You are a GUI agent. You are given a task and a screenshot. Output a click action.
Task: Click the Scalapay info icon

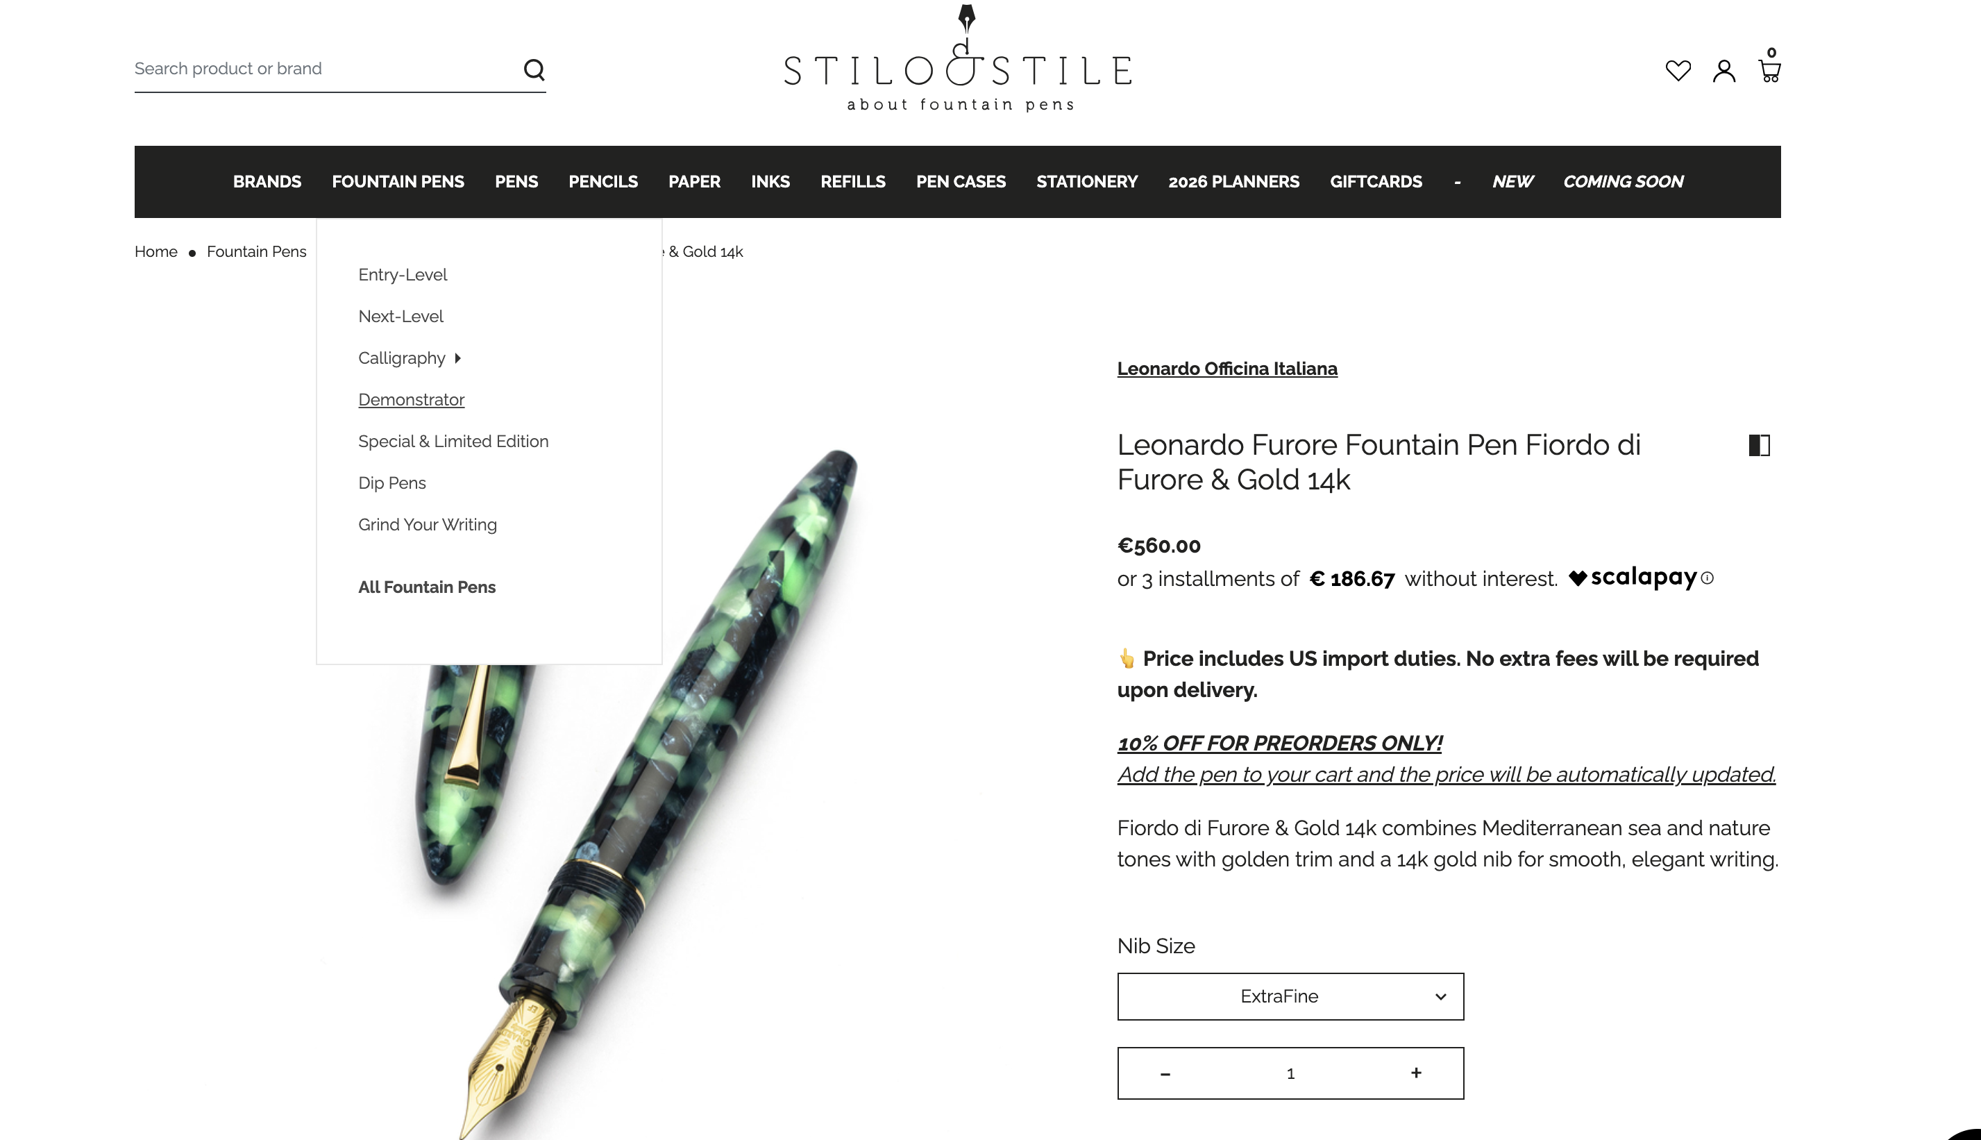click(1708, 578)
